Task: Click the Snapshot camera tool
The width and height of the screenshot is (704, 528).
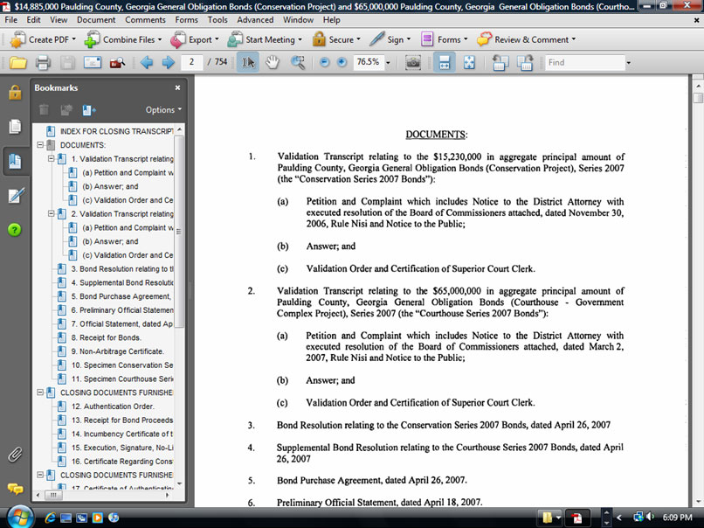Action: pyautogui.click(x=413, y=63)
